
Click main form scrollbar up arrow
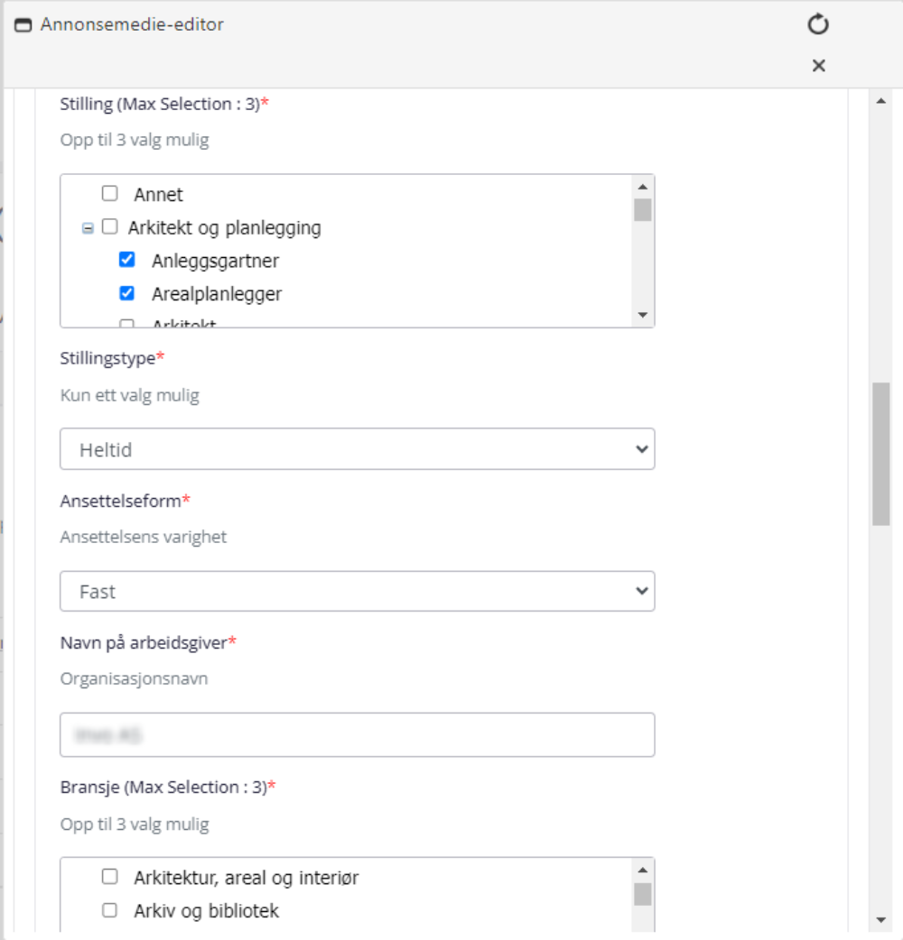click(x=880, y=101)
